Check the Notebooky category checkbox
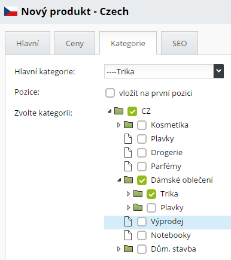The height and width of the screenshot is (260, 231). (142, 235)
